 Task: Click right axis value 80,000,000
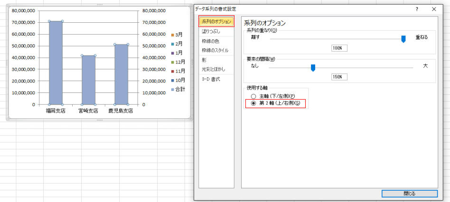coord(154,10)
